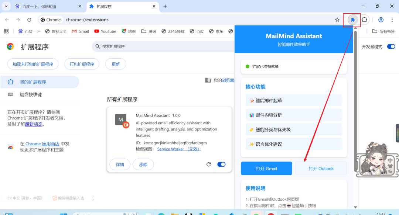
Task: Click the search magnifier icon in 搜索扩展程序
Action: tap(98, 46)
